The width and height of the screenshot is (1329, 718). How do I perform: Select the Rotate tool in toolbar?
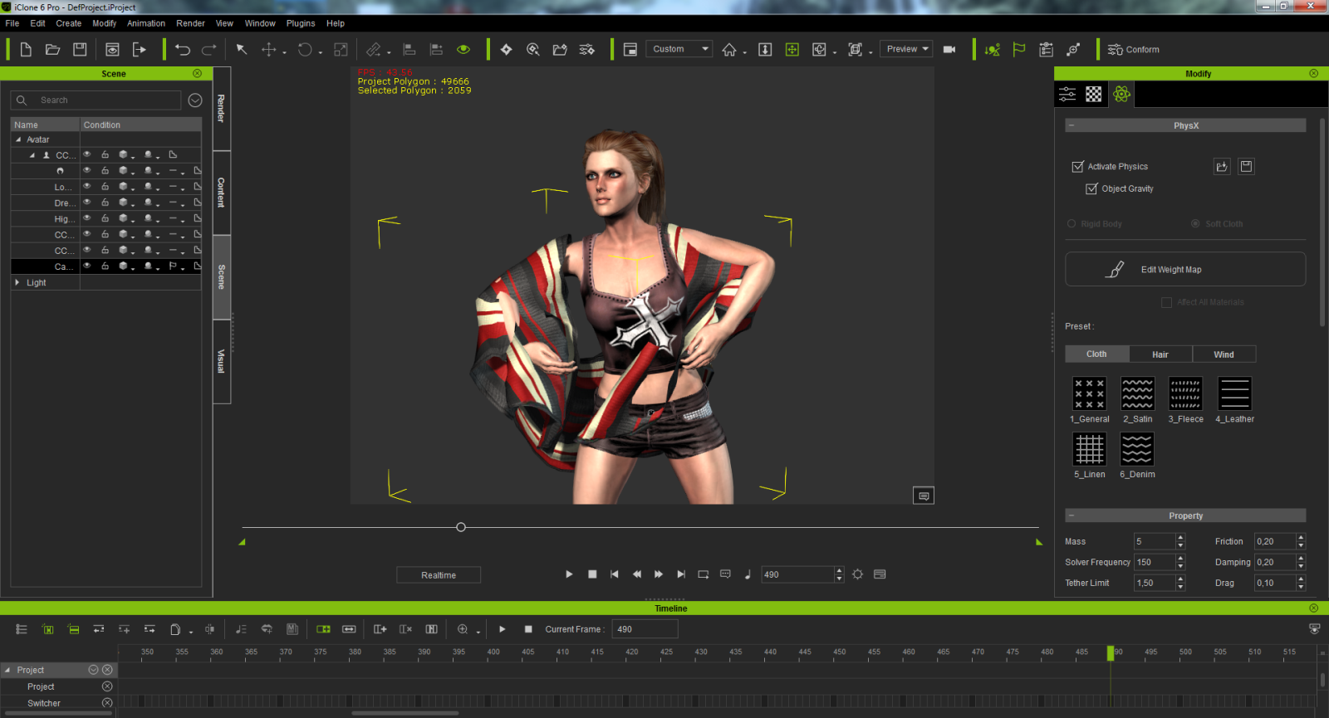(305, 50)
